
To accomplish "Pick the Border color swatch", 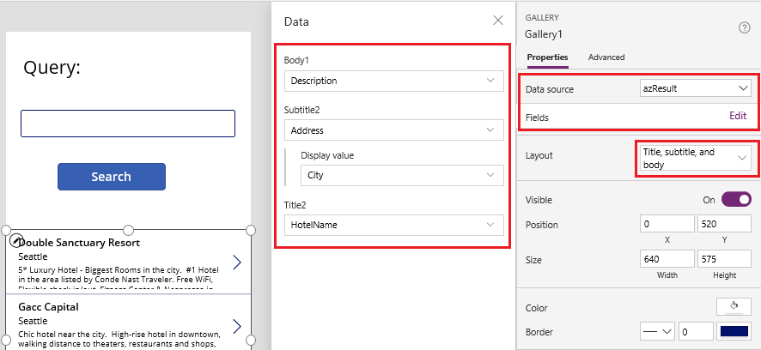I will pos(735,331).
